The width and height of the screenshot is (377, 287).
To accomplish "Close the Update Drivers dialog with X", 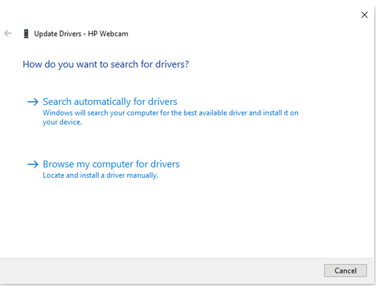I will 364,15.
